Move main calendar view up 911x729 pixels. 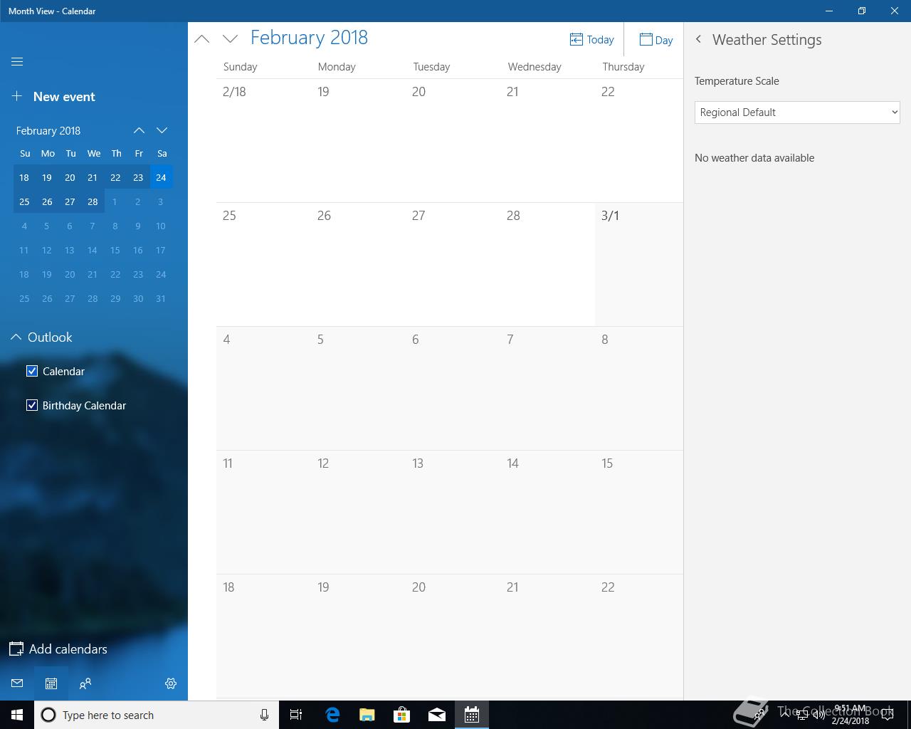coord(202,39)
